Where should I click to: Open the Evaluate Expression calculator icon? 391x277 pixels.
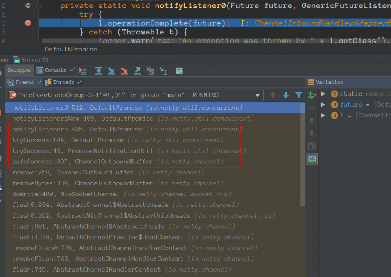click(x=179, y=71)
